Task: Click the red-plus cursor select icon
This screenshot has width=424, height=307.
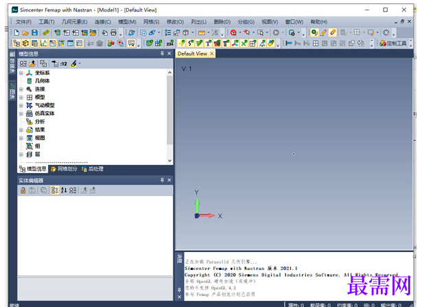Action: point(246,33)
